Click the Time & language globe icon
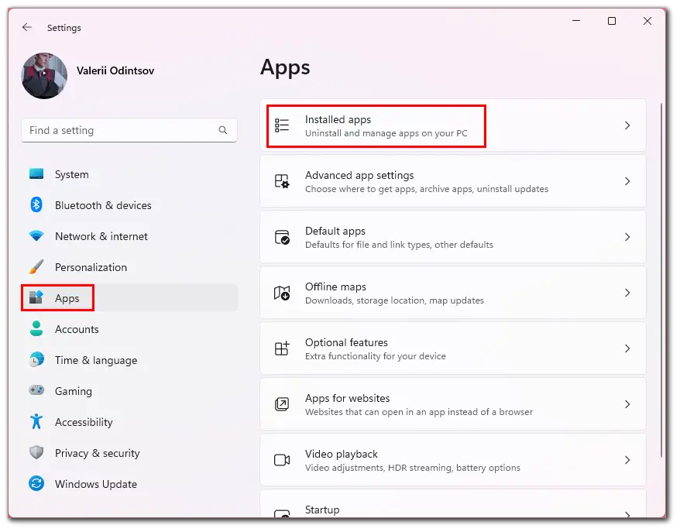 click(36, 359)
